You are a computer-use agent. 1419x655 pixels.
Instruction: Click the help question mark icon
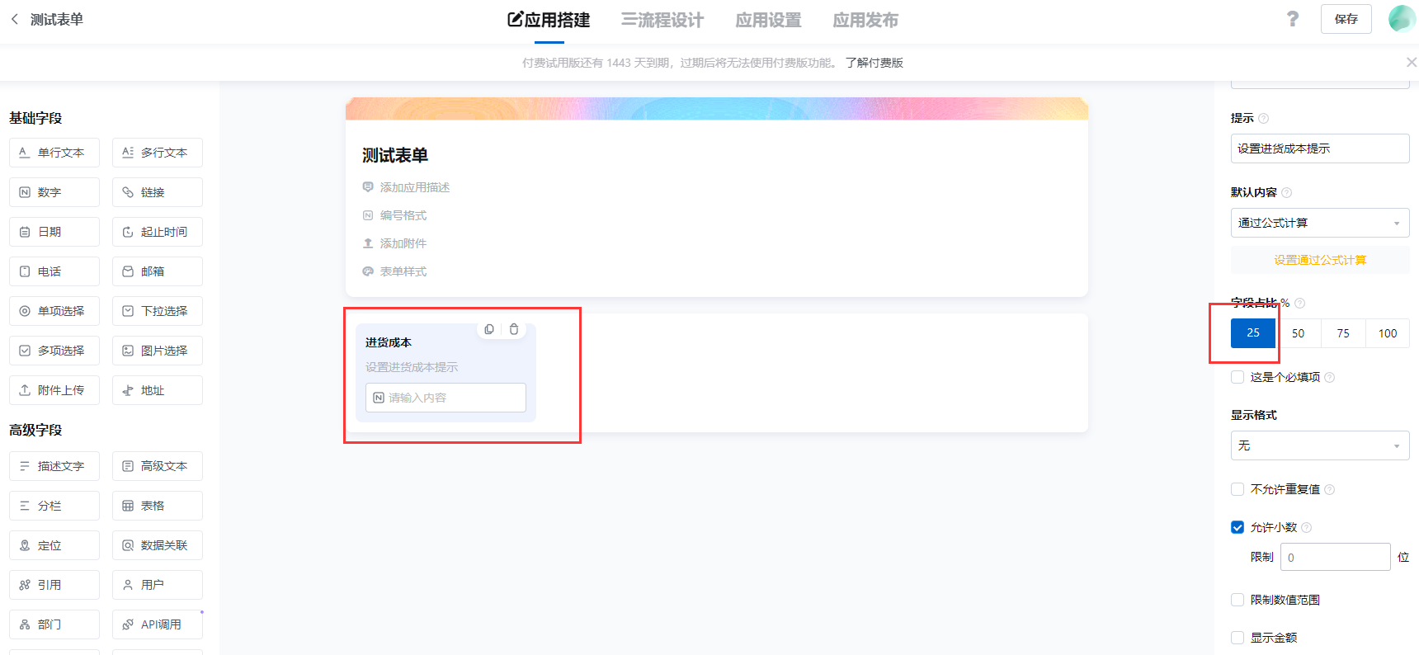[1292, 19]
